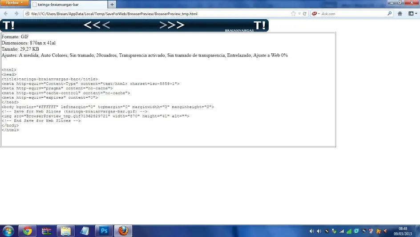Open the Windows Start menu

click(8, 231)
